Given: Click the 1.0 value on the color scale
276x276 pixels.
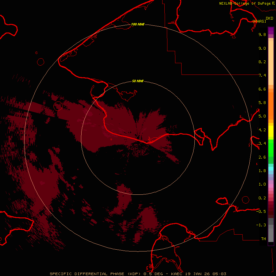Looking at the screenshot, I should (x=262, y=184).
